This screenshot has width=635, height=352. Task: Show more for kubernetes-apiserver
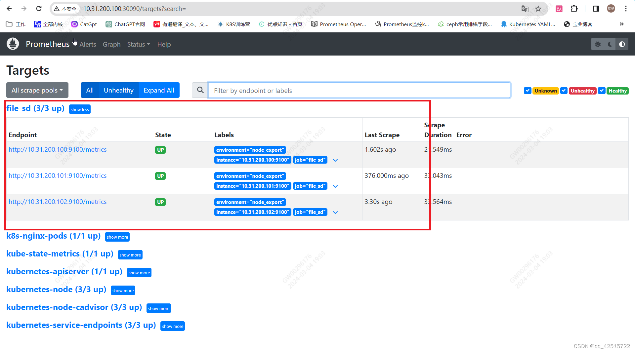(x=139, y=273)
